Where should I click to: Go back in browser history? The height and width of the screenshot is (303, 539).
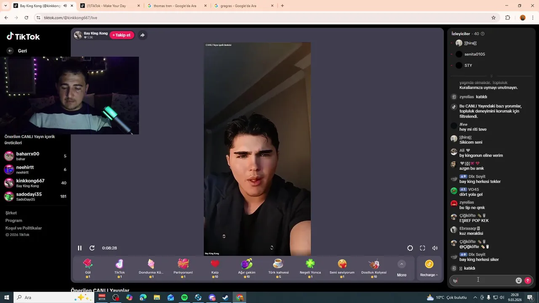click(6, 18)
